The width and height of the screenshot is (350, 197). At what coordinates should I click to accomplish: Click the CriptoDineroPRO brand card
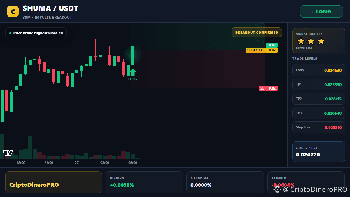[54, 182]
